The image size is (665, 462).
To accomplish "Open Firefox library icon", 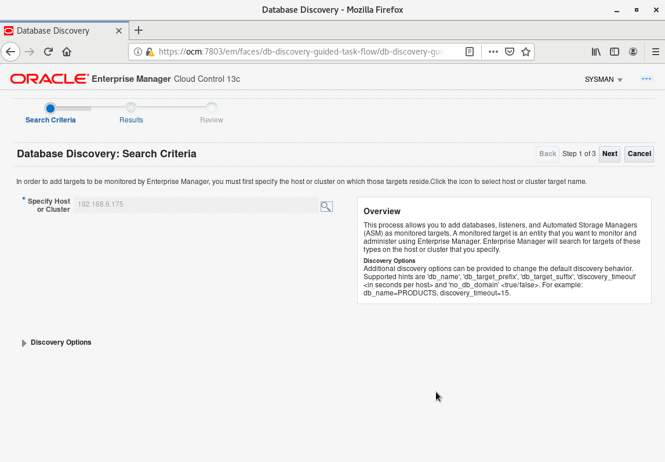I will click(596, 52).
